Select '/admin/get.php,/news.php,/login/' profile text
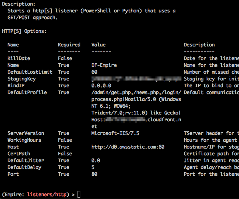239x199 pixels. click(x=136, y=92)
